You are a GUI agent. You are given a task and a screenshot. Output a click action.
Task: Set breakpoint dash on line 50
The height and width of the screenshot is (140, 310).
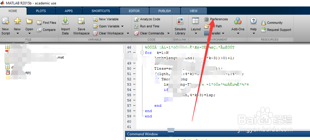pyautogui.click(x=135, y=69)
